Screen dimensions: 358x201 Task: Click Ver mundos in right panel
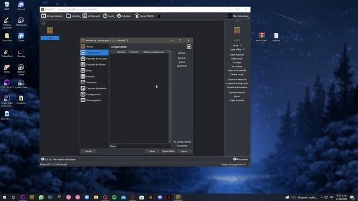coord(237,66)
